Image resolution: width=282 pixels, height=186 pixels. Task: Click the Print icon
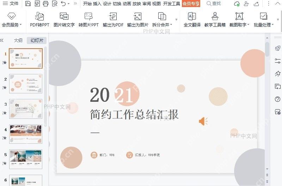pos(46,4)
